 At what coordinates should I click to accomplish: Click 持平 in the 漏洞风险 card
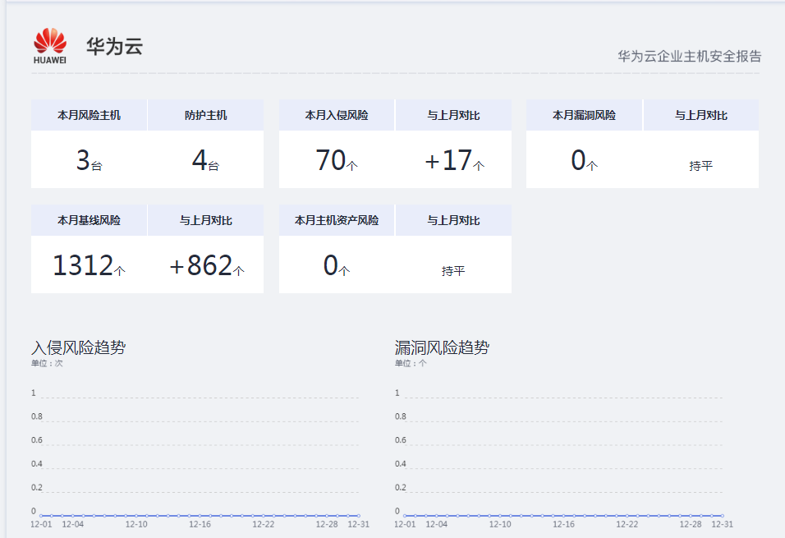700,166
